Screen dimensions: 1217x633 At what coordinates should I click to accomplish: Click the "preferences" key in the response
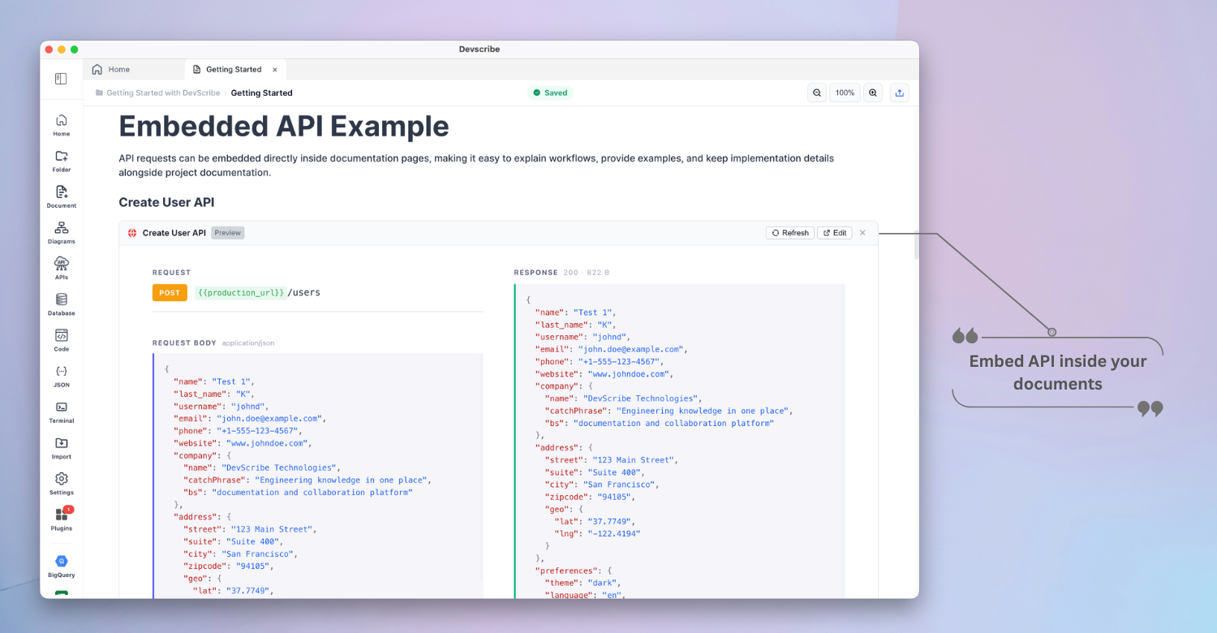(x=568, y=571)
